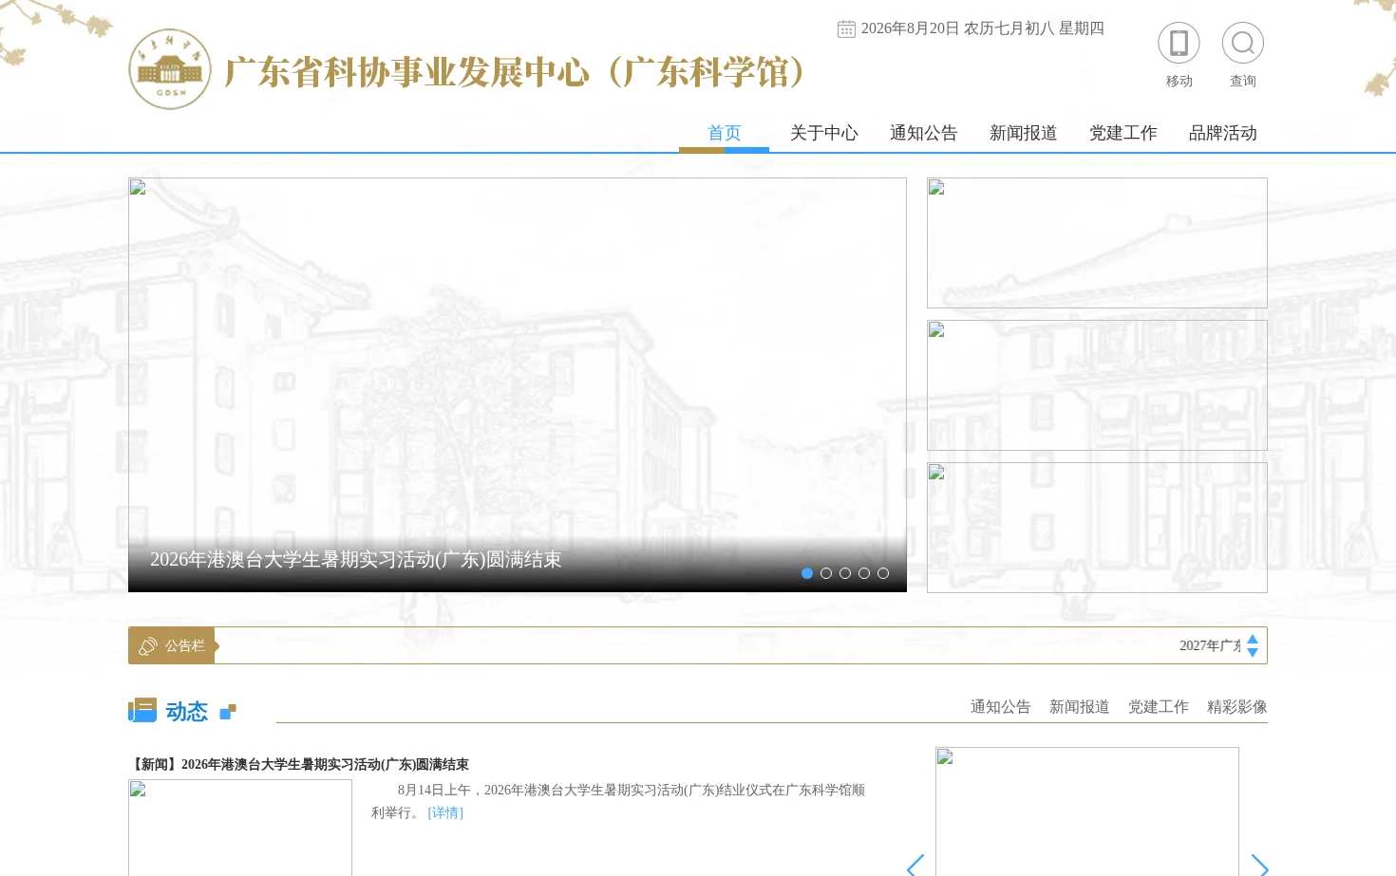1396x876 pixels.
Task: Go to the 首页 home menu item
Action: click(724, 133)
